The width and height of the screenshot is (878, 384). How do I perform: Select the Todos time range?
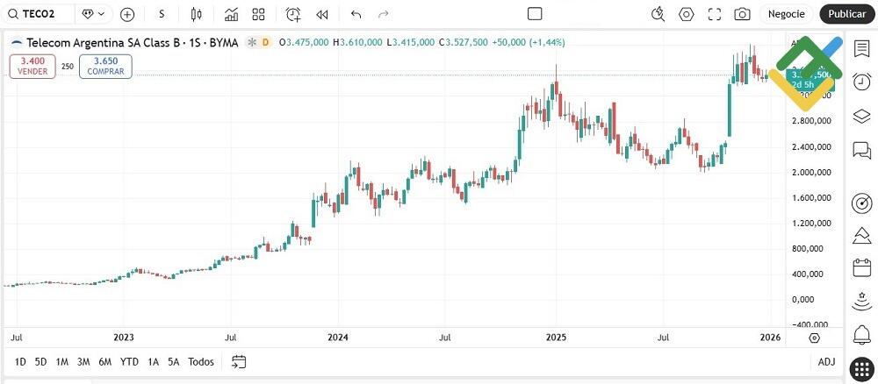coord(201,361)
